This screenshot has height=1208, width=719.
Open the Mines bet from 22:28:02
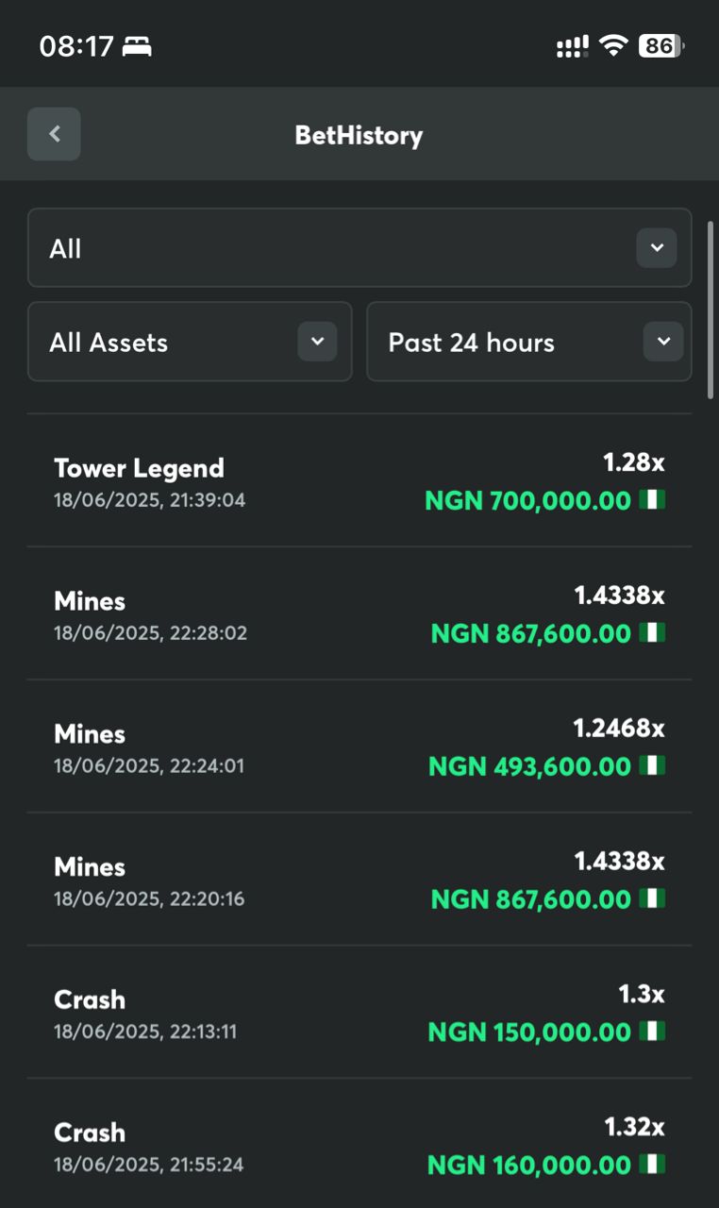[x=359, y=613]
